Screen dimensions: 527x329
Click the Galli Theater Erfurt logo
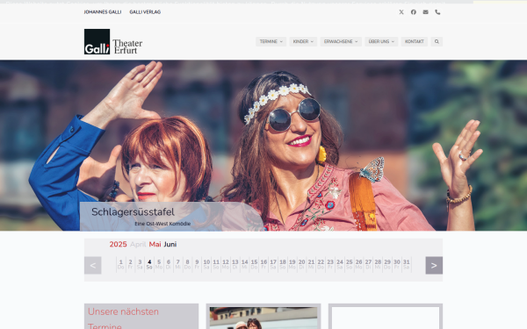[113, 41]
